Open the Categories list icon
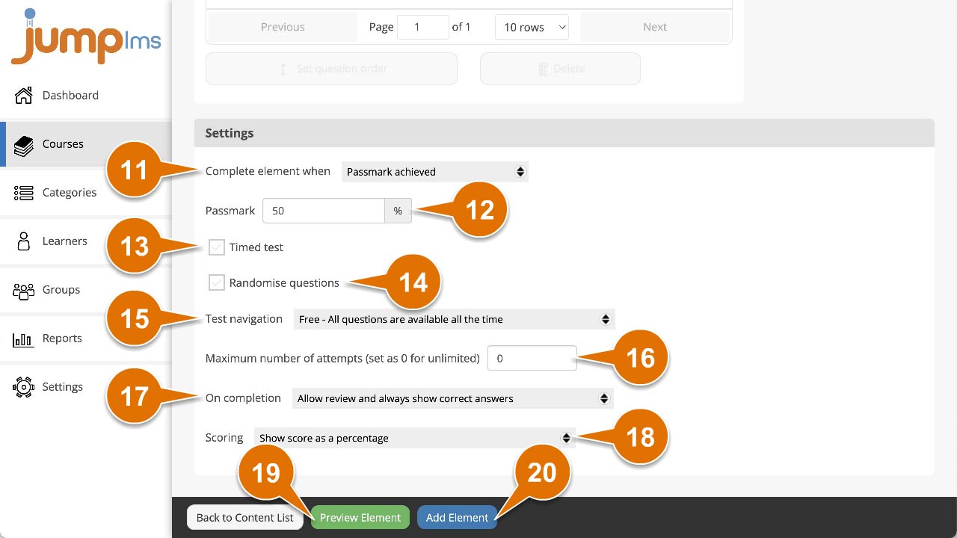The height and width of the screenshot is (538, 957). coord(24,193)
